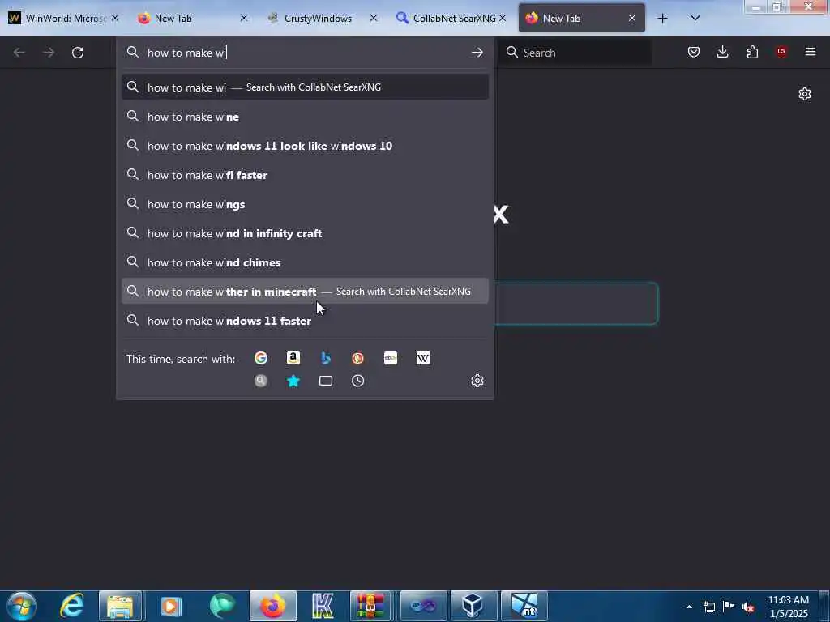Select 'how to make wings' suggestion
This screenshot has height=622, width=830.
[x=305, y=204]
